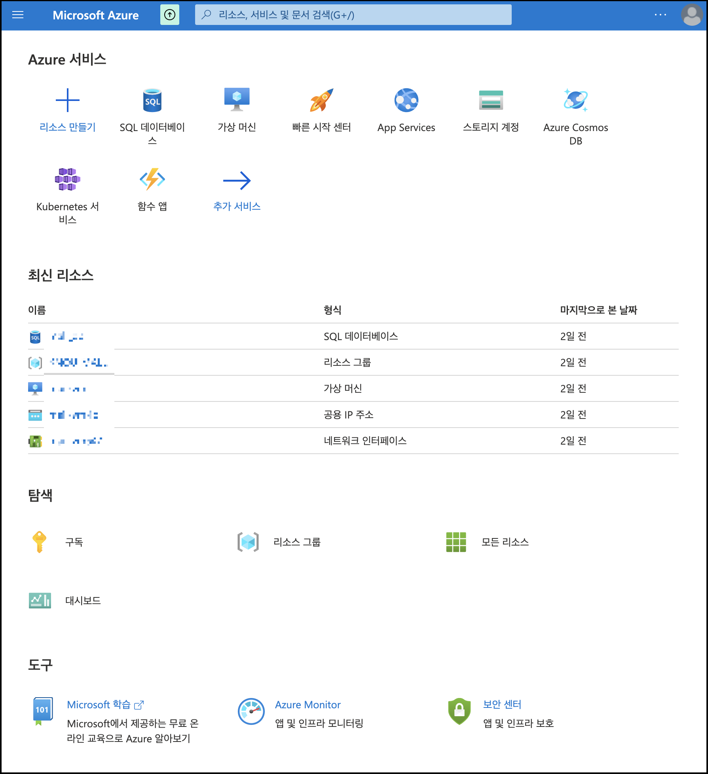
Task: Sort recent resources by the 이름 column header
Action: pos(37,310)
